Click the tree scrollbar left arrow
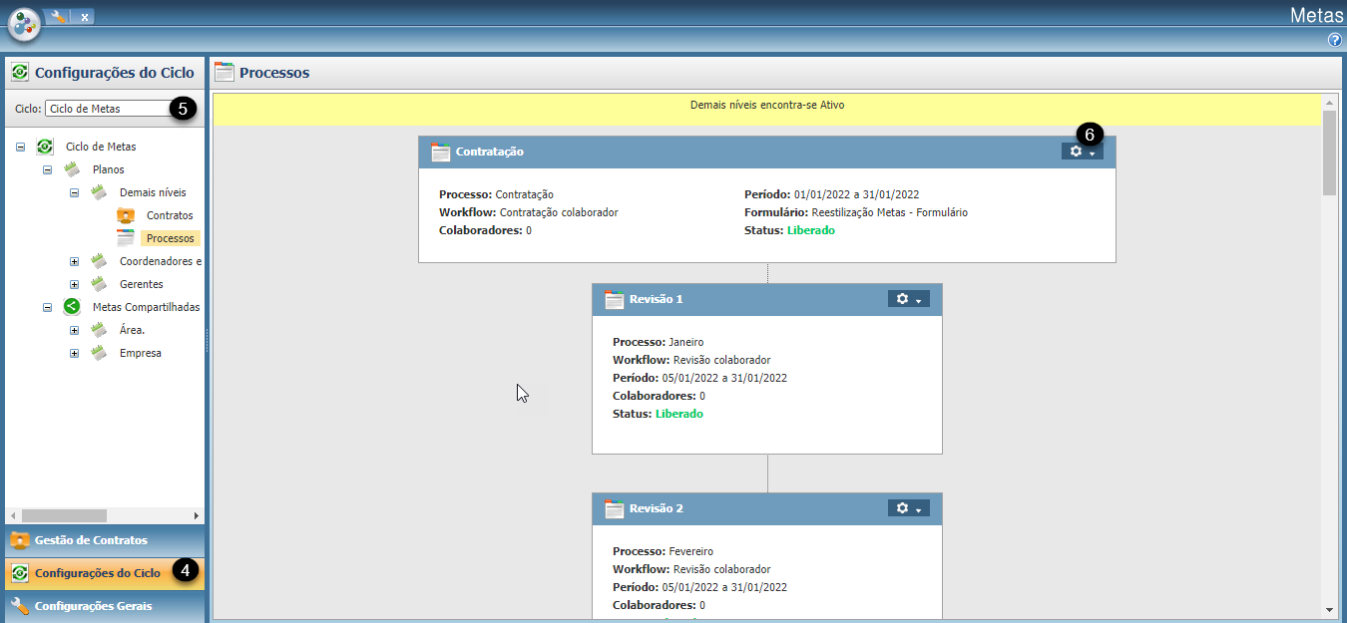Screen dimensions: 1347x623 pos(13,515)
